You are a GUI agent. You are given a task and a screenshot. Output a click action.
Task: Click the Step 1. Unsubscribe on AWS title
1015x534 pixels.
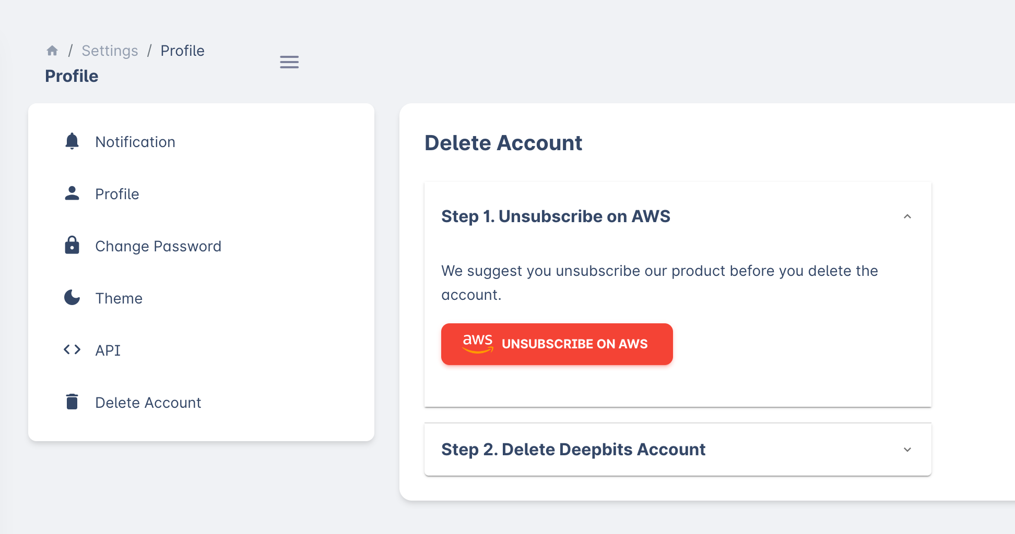[x=556, y=216]
